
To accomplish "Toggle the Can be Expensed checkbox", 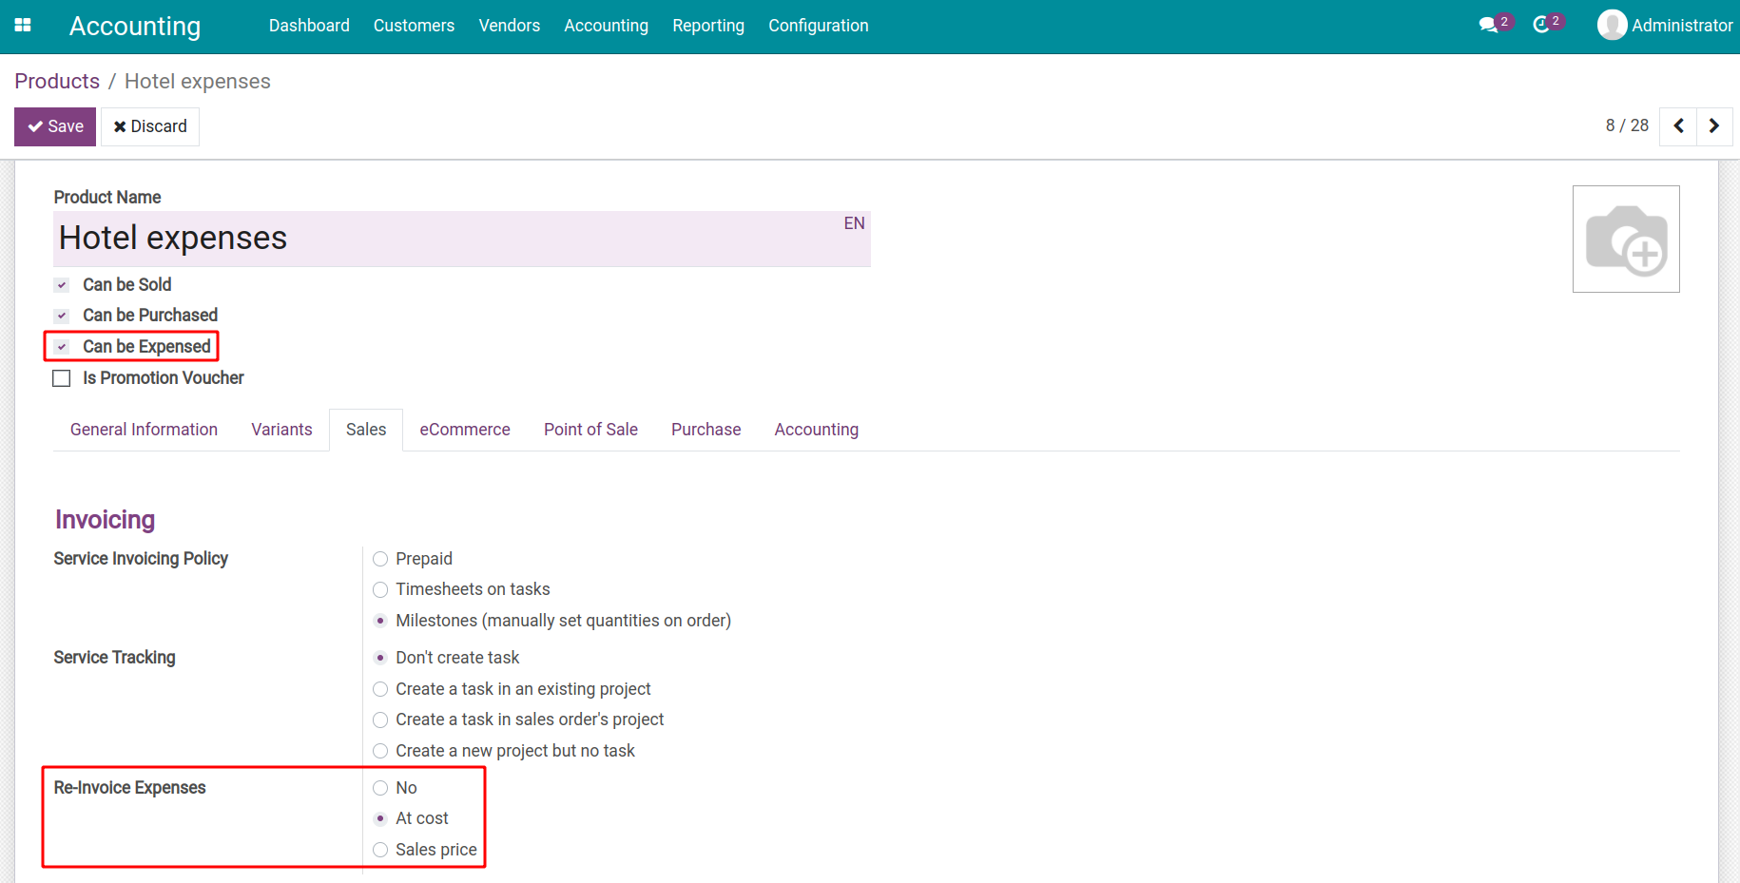I will pos(62,347).
